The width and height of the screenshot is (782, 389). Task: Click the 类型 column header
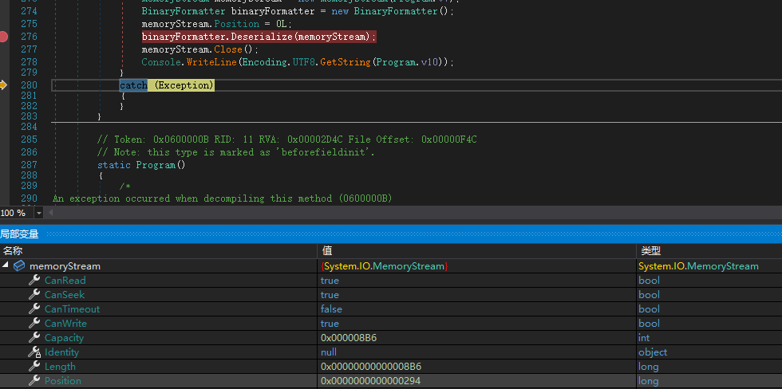click(650, 251)
